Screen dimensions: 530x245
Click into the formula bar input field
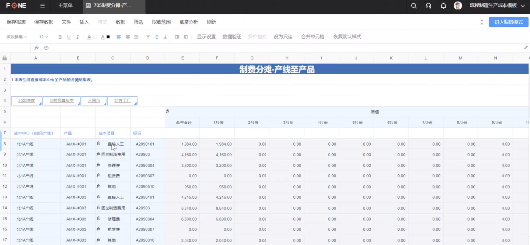click(x=286, y=48)
